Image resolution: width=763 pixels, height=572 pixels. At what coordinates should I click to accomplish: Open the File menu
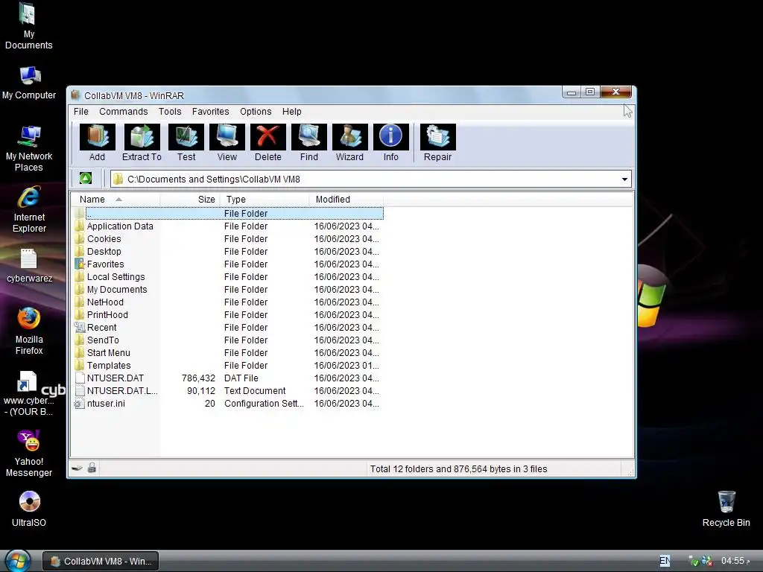pyautogui.click(x=80, y=112)
